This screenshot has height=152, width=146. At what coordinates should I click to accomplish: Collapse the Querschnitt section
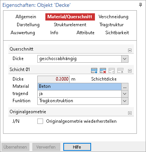[130, 50]
